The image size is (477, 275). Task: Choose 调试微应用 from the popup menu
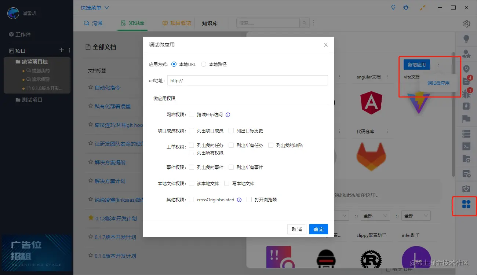pos(438,83)
